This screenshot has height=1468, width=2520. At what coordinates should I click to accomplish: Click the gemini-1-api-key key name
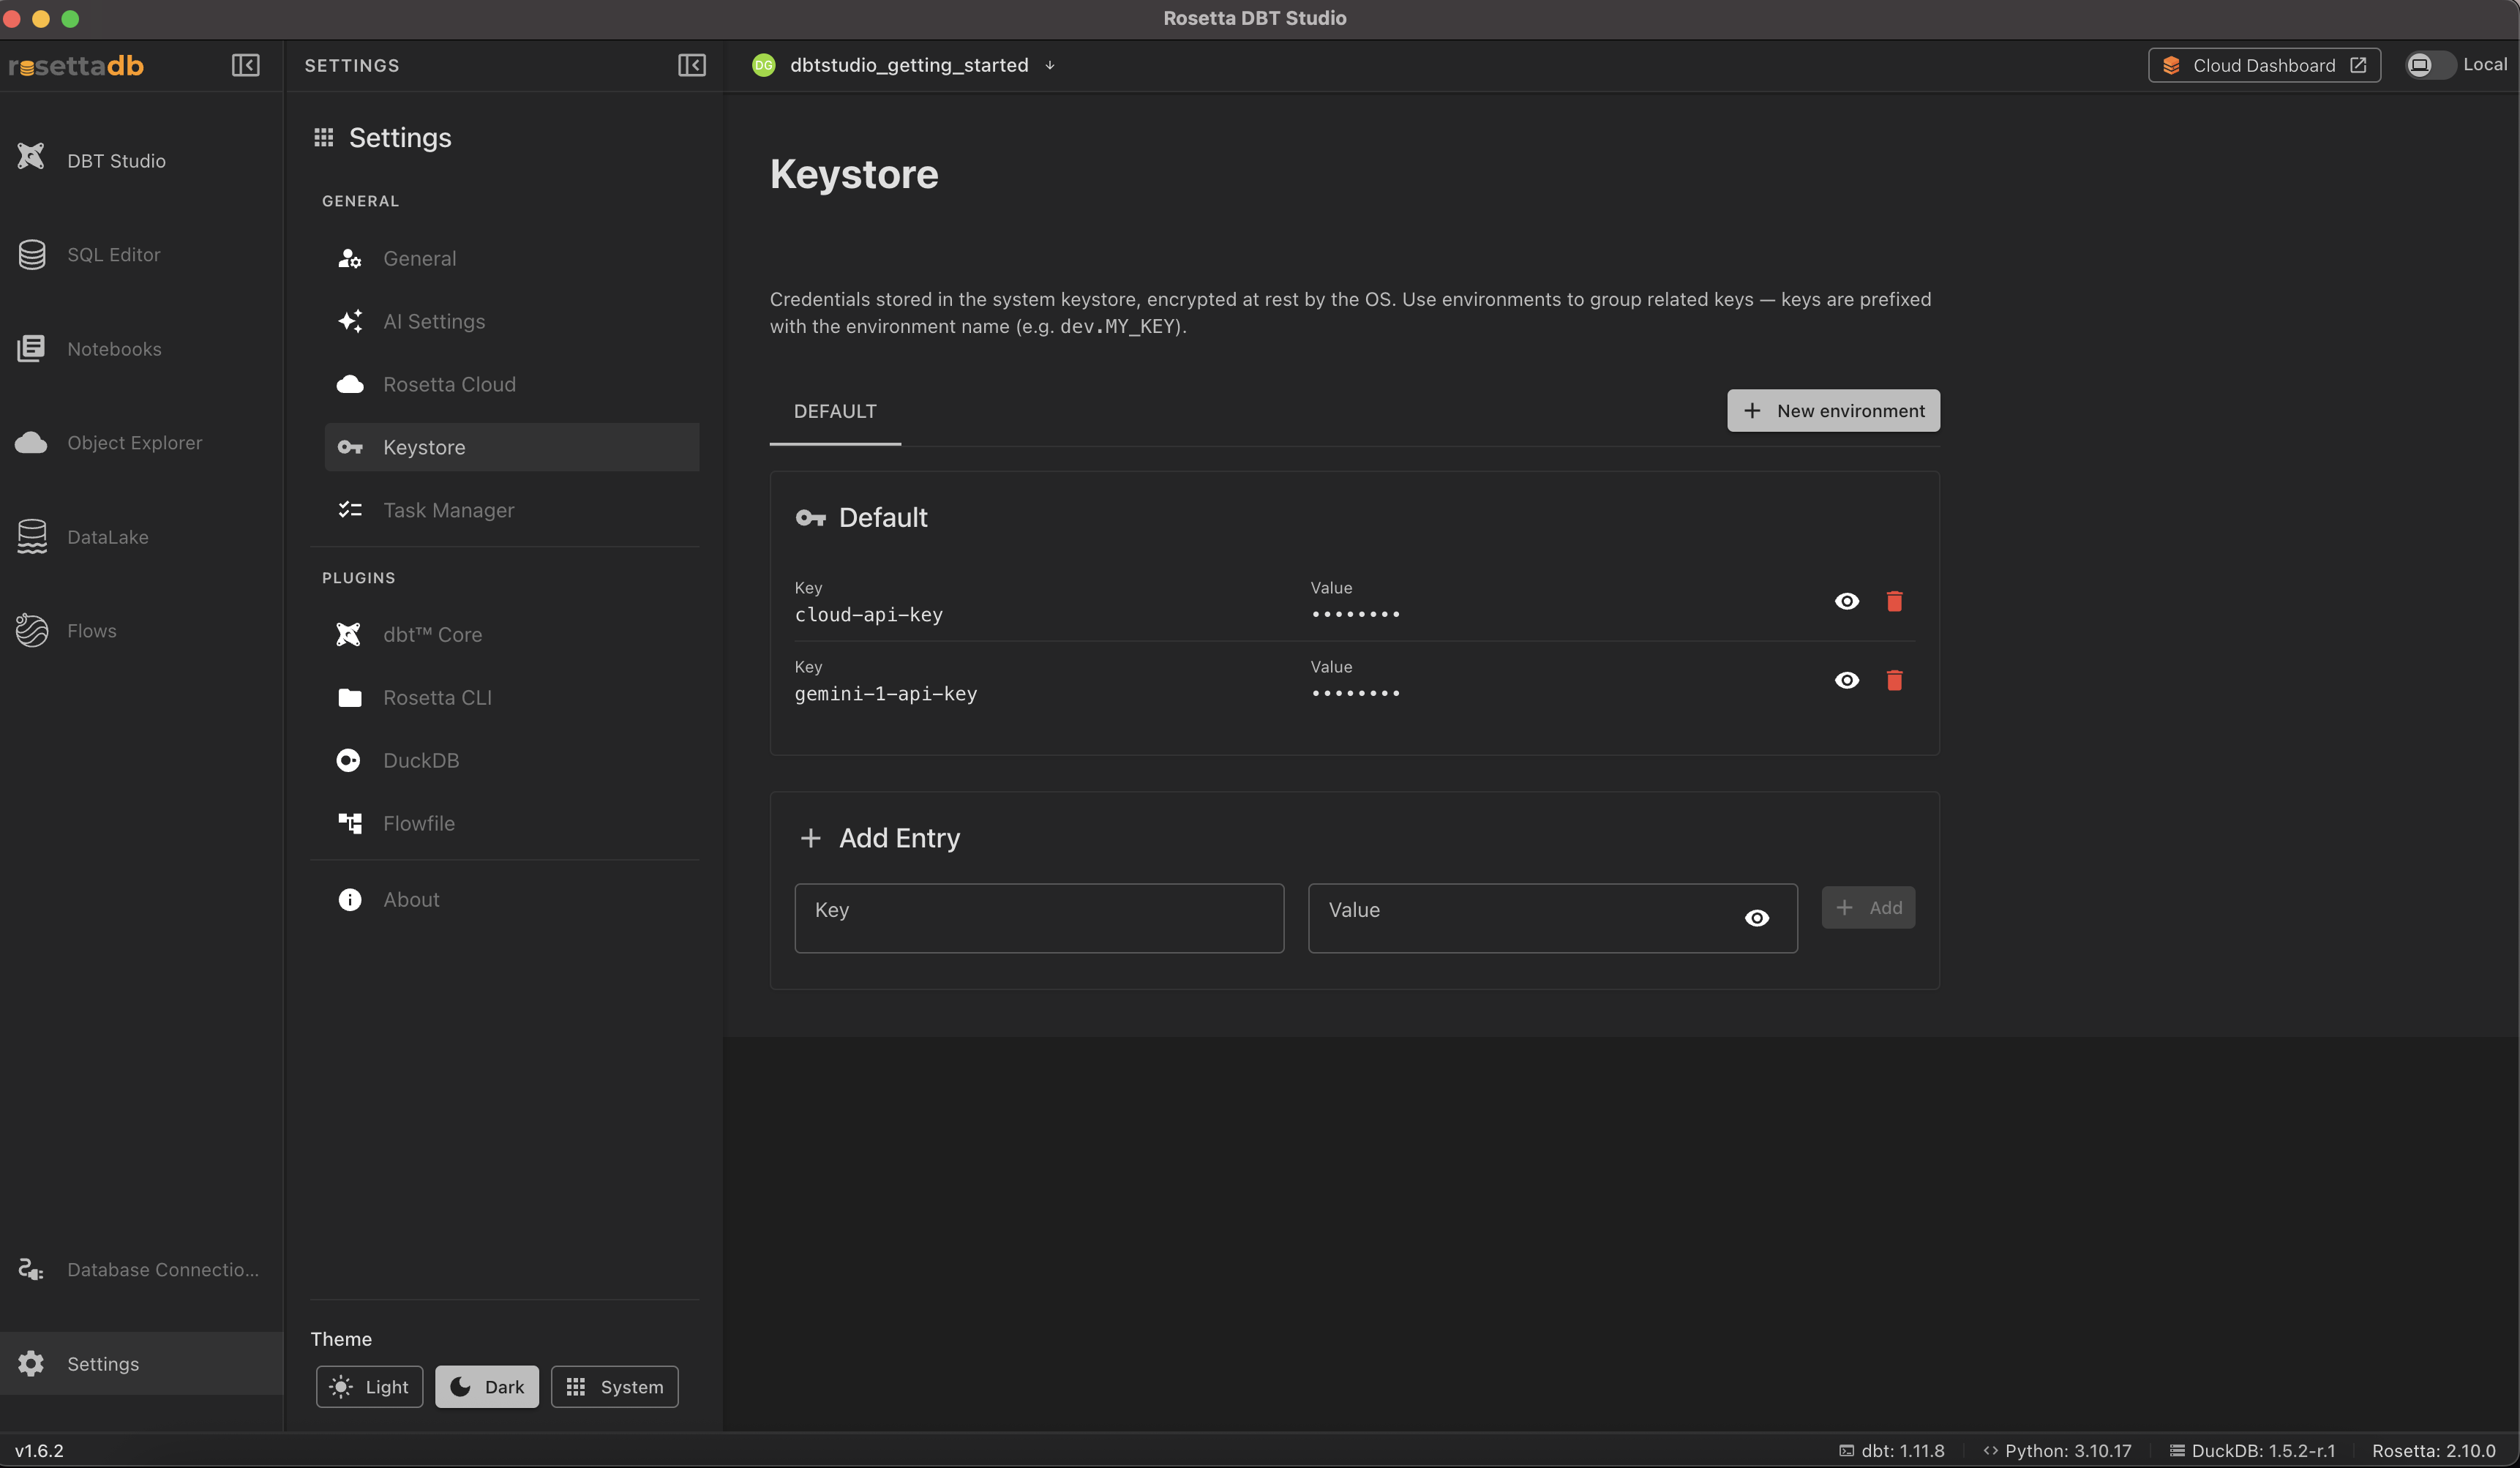coord(885,693)
